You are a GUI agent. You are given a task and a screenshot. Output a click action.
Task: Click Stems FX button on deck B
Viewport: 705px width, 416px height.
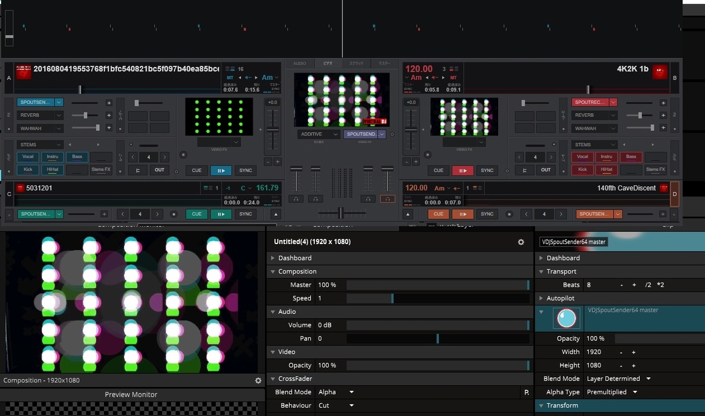pyautogui.click(x=656, y=170)
